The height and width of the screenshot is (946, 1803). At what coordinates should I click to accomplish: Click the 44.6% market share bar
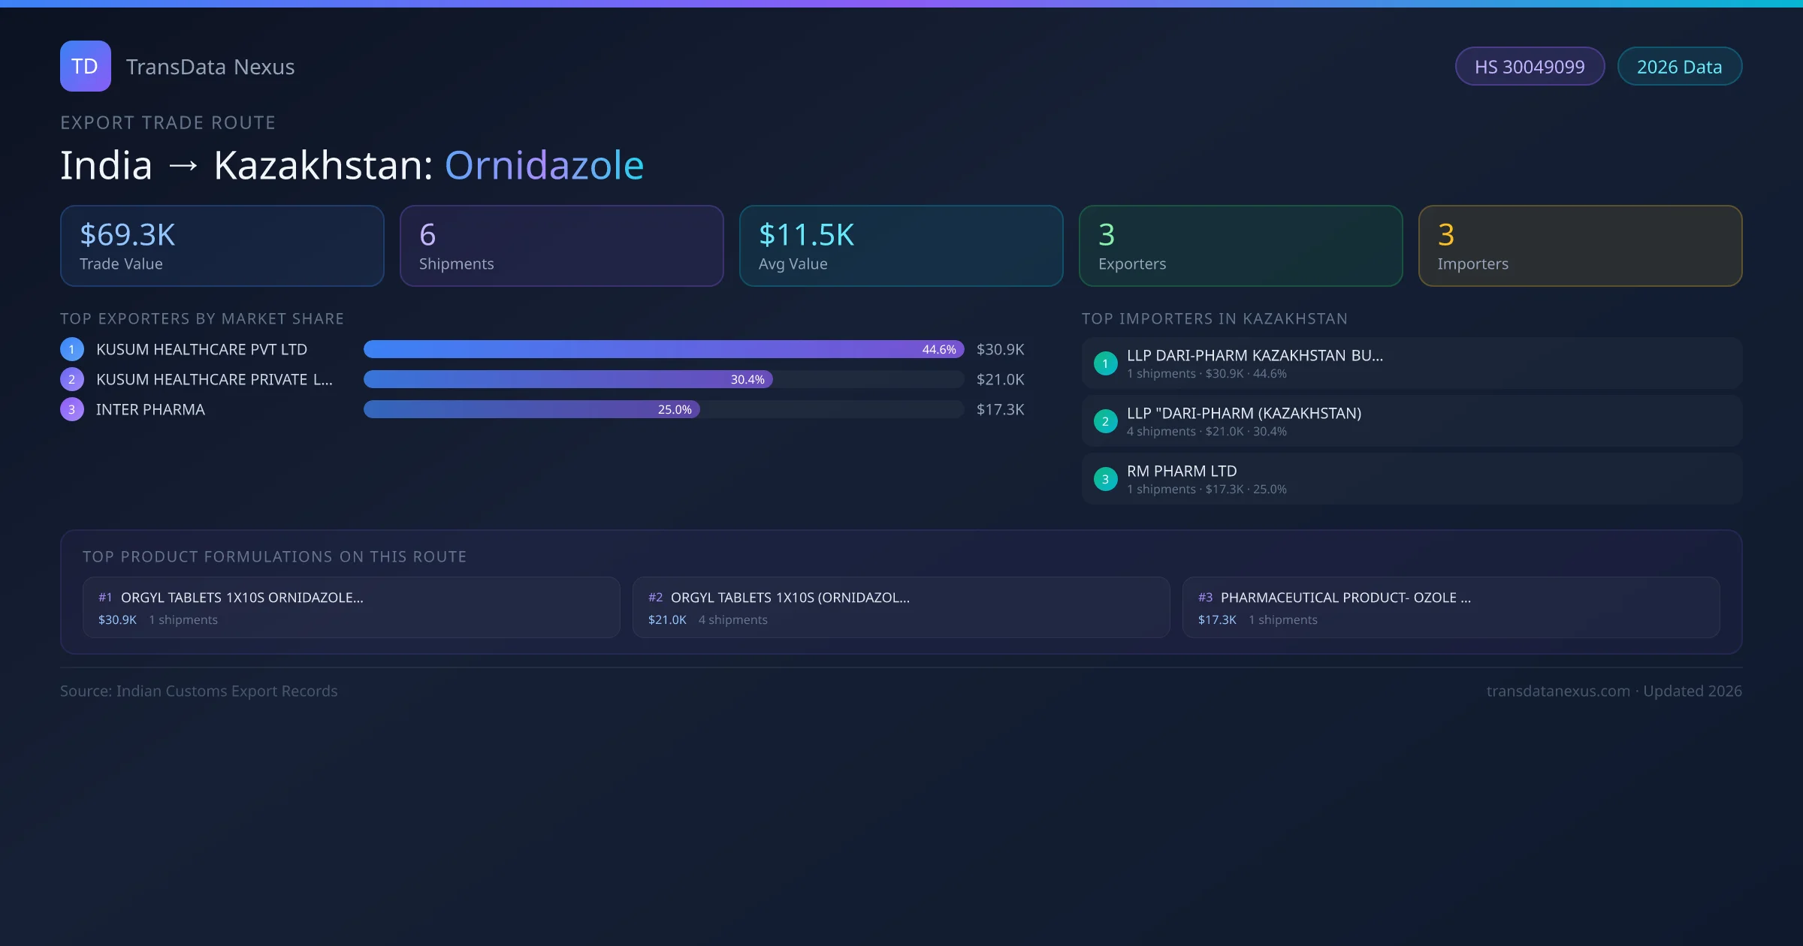point(663,349)
